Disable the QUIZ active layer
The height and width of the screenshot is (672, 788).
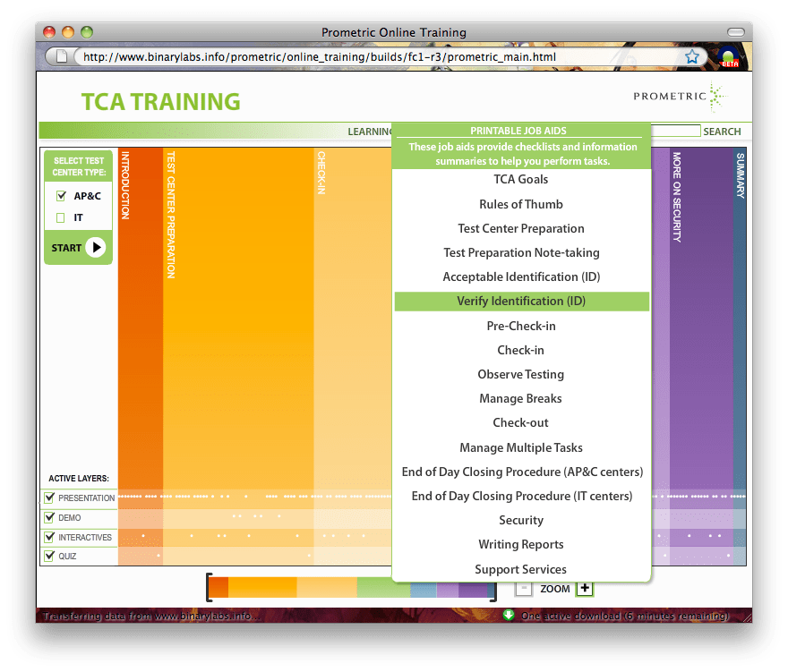(x=50, y=556)
